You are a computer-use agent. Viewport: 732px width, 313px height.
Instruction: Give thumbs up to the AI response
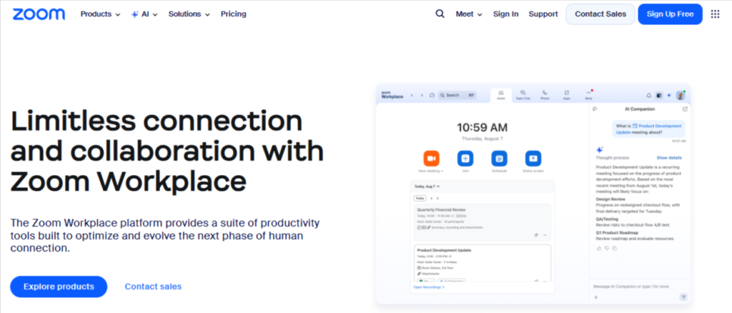tap(599, 248)
